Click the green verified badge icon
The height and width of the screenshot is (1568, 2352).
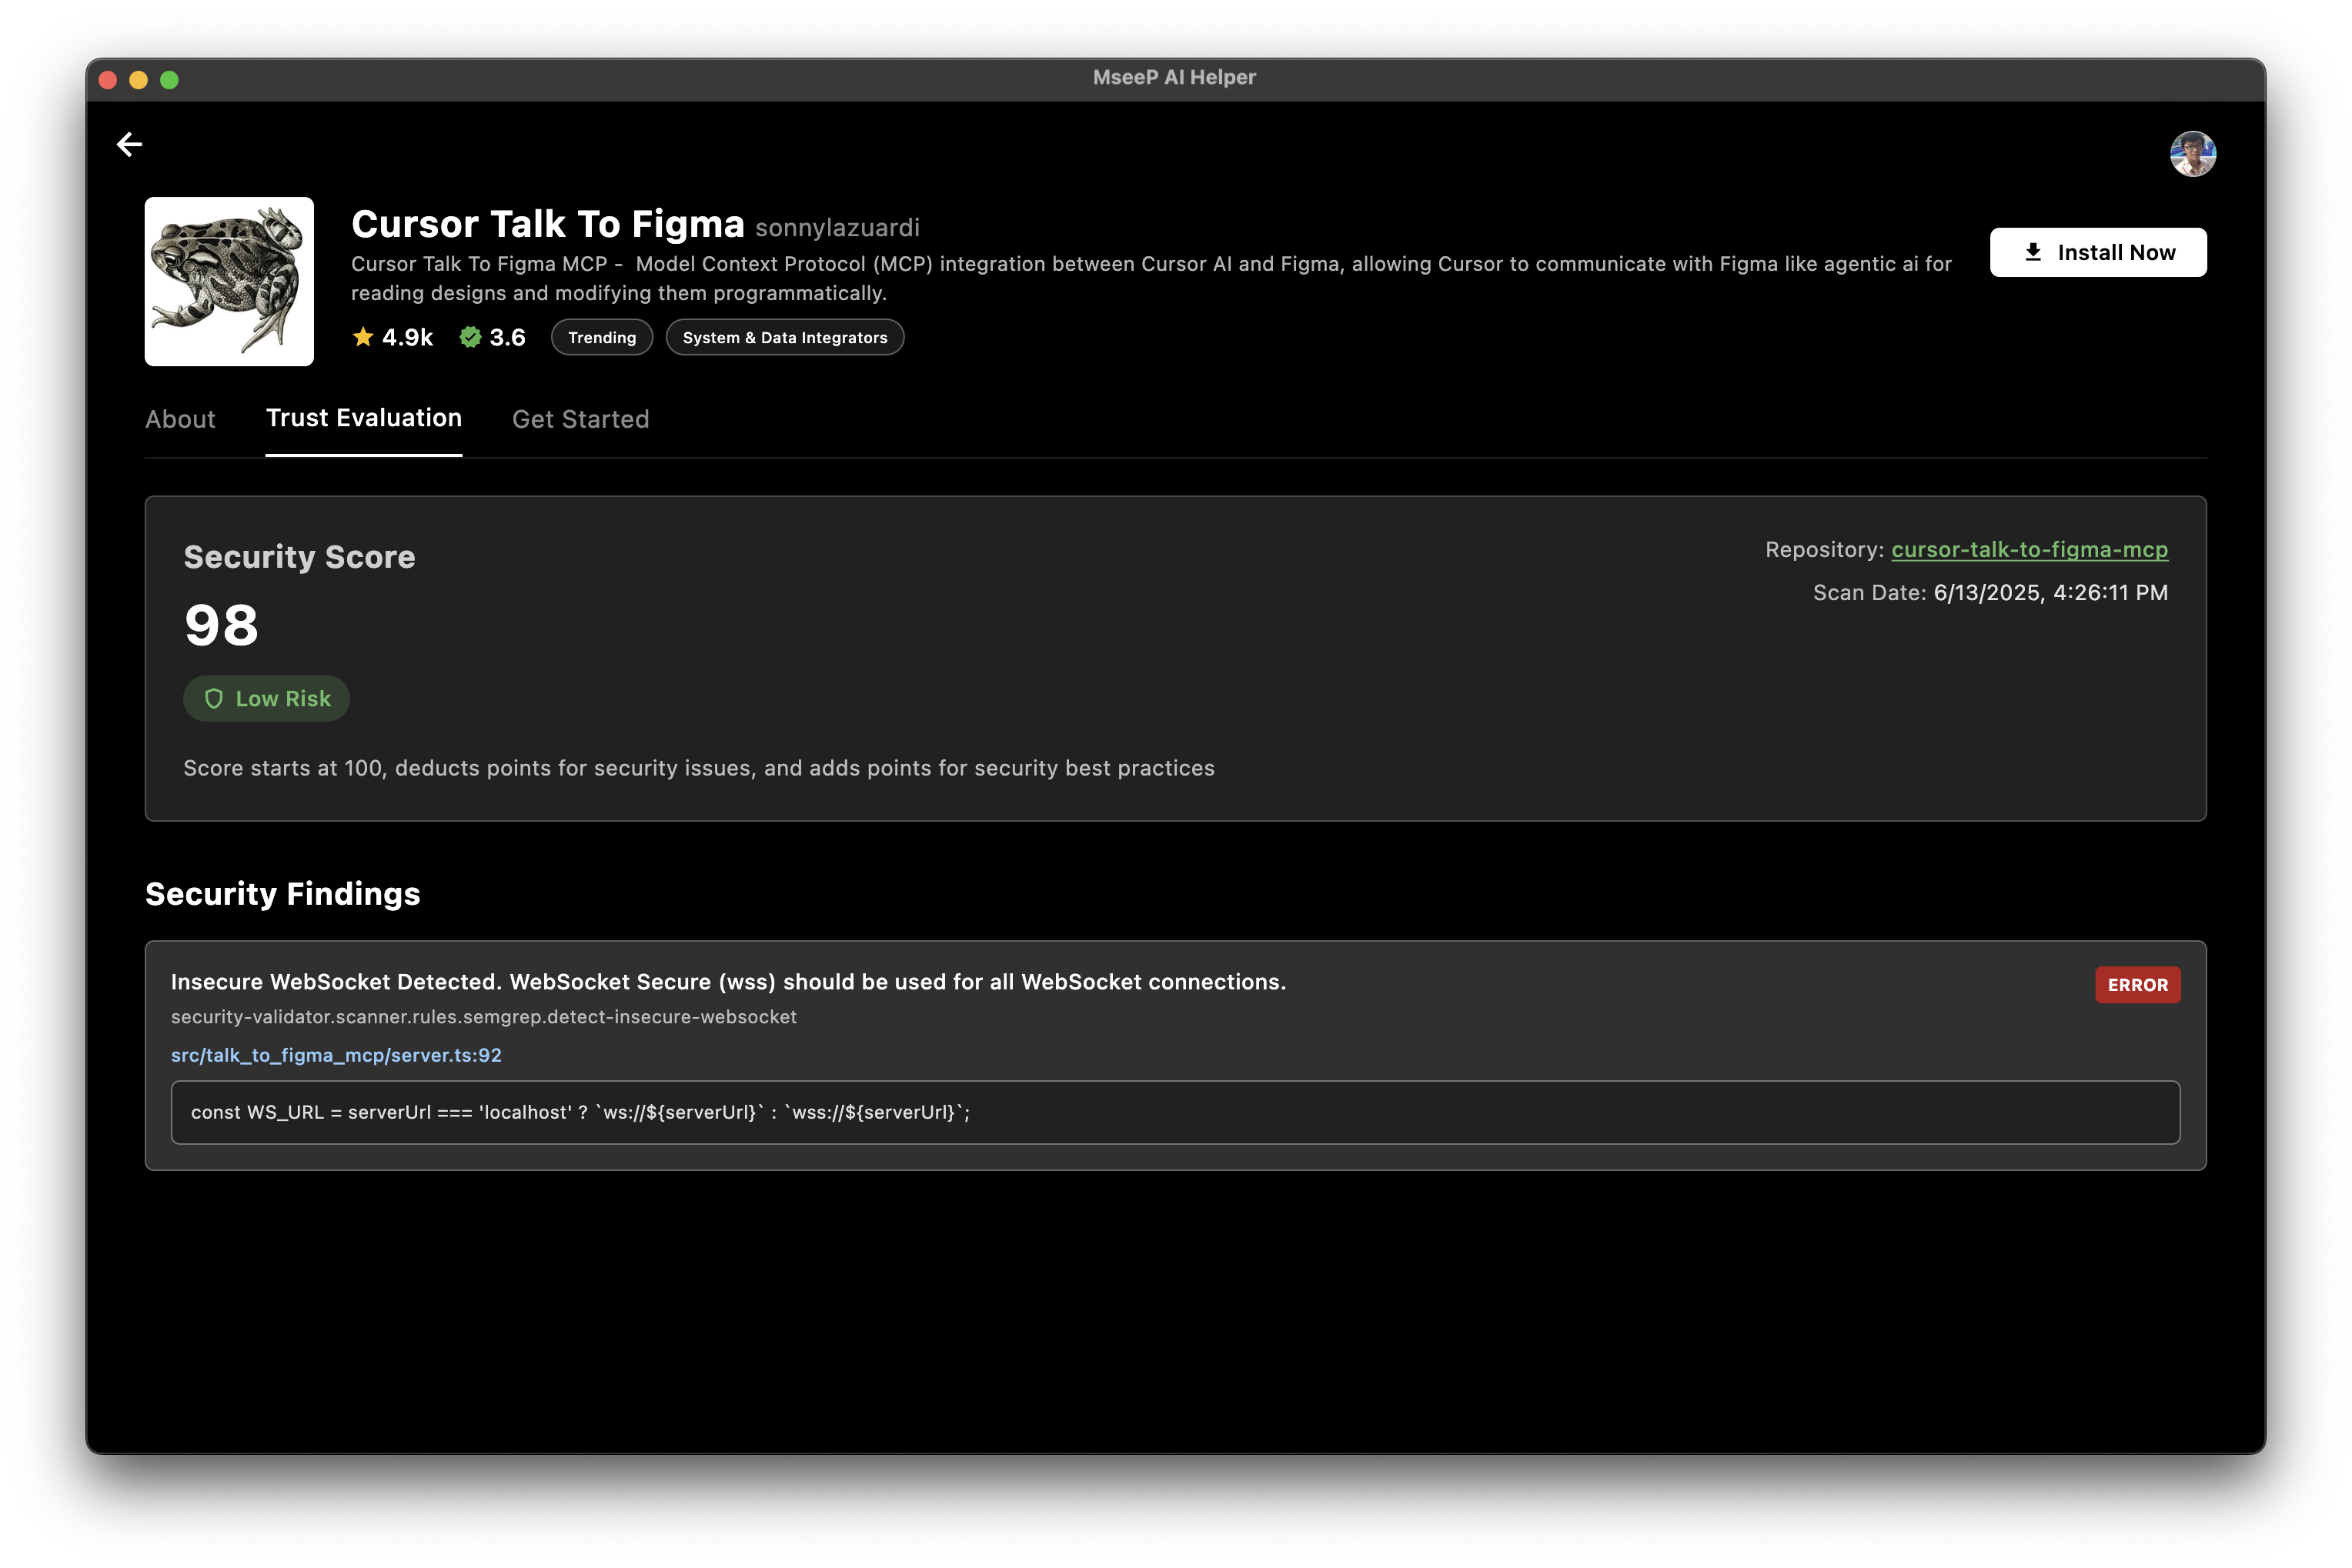(x=470, y=337)
